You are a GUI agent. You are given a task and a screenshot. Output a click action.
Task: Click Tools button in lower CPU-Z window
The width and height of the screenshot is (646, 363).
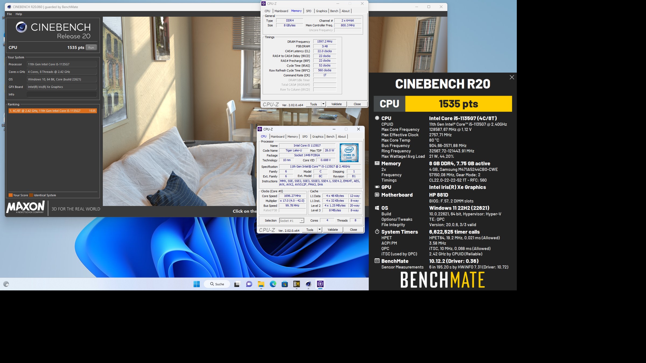click(x=310, y=230)
